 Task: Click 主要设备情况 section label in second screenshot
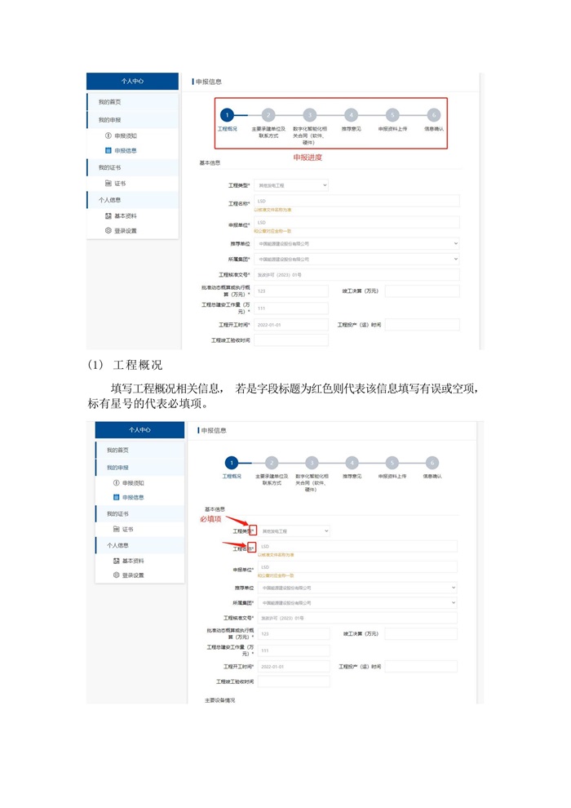click(220, 700)
